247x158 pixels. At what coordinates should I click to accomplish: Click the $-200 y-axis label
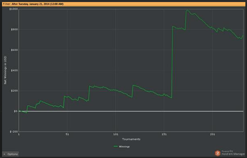point(14,132)
